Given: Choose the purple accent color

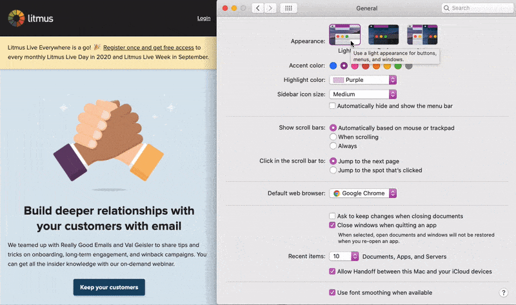Looking at the screenshot, I should point(344,66).
